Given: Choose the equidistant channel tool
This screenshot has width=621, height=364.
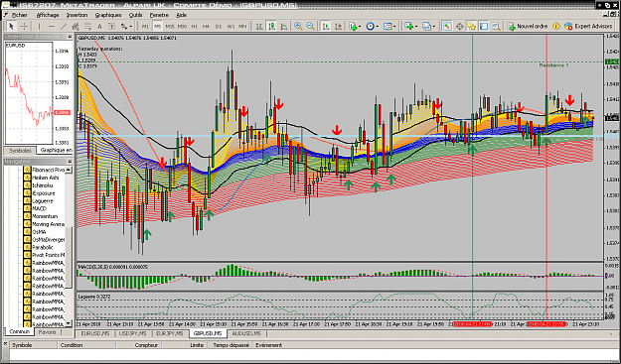Looking at the screenshot, I should [x=76, y=27].
